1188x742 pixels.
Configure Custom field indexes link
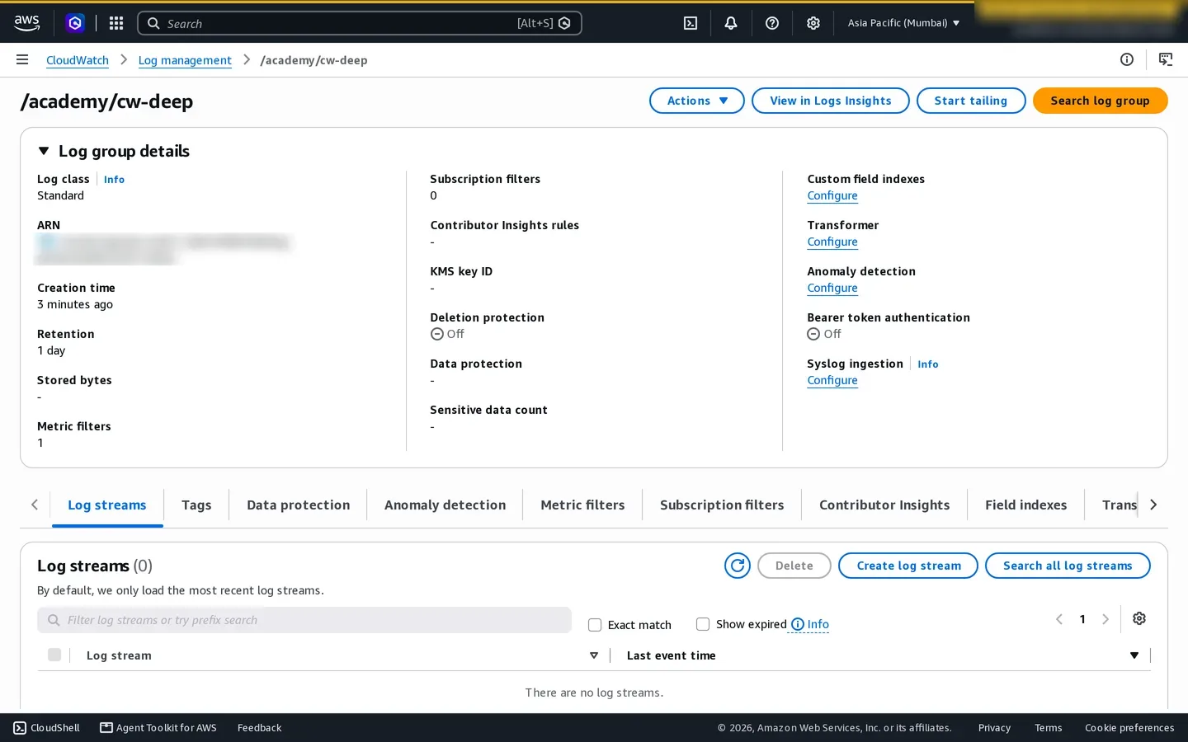[x=832, y=195]
